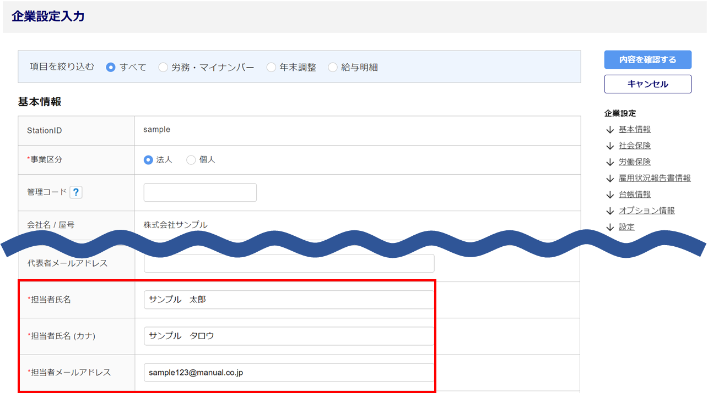
Task: Select the 給与明細 filter radio button
Action: [x=333, y=68]
